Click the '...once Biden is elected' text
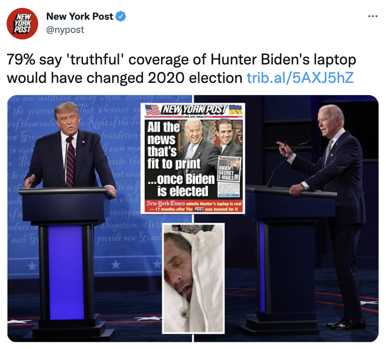The width and height of the screenshot is (386, 349). pyautogui.click(x=182, y=185)
